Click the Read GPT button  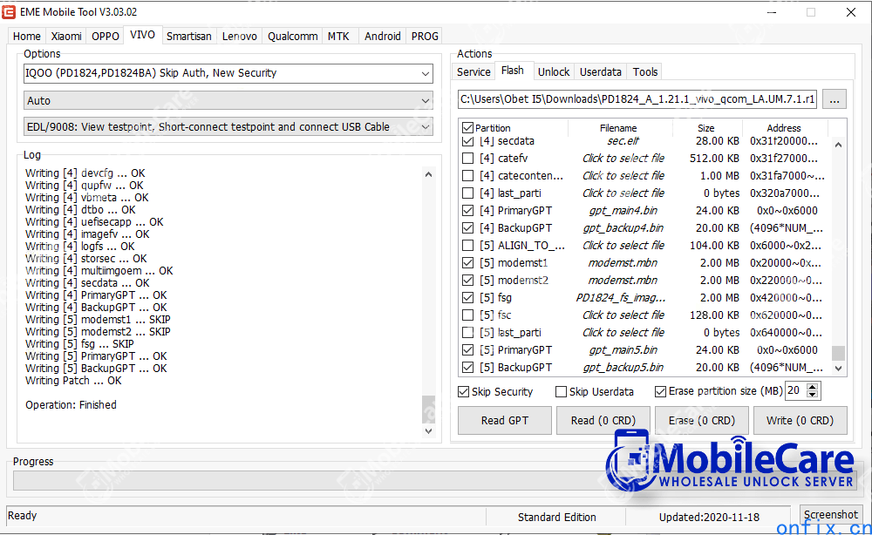504,421
